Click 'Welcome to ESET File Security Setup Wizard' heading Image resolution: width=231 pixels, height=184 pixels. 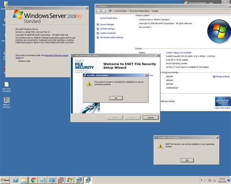(130, 66)
